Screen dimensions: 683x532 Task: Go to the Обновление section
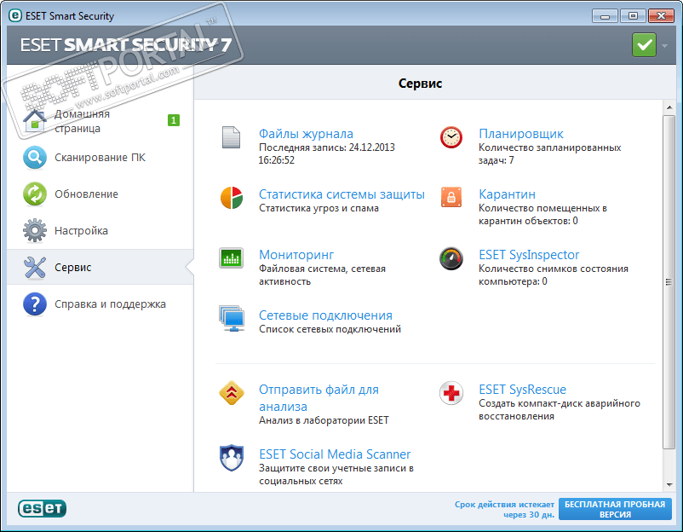click(x=86, y=194)
